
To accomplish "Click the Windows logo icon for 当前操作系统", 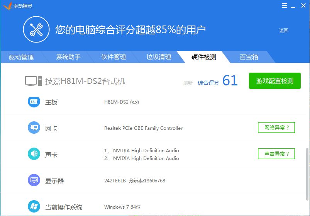I will 34,206.
